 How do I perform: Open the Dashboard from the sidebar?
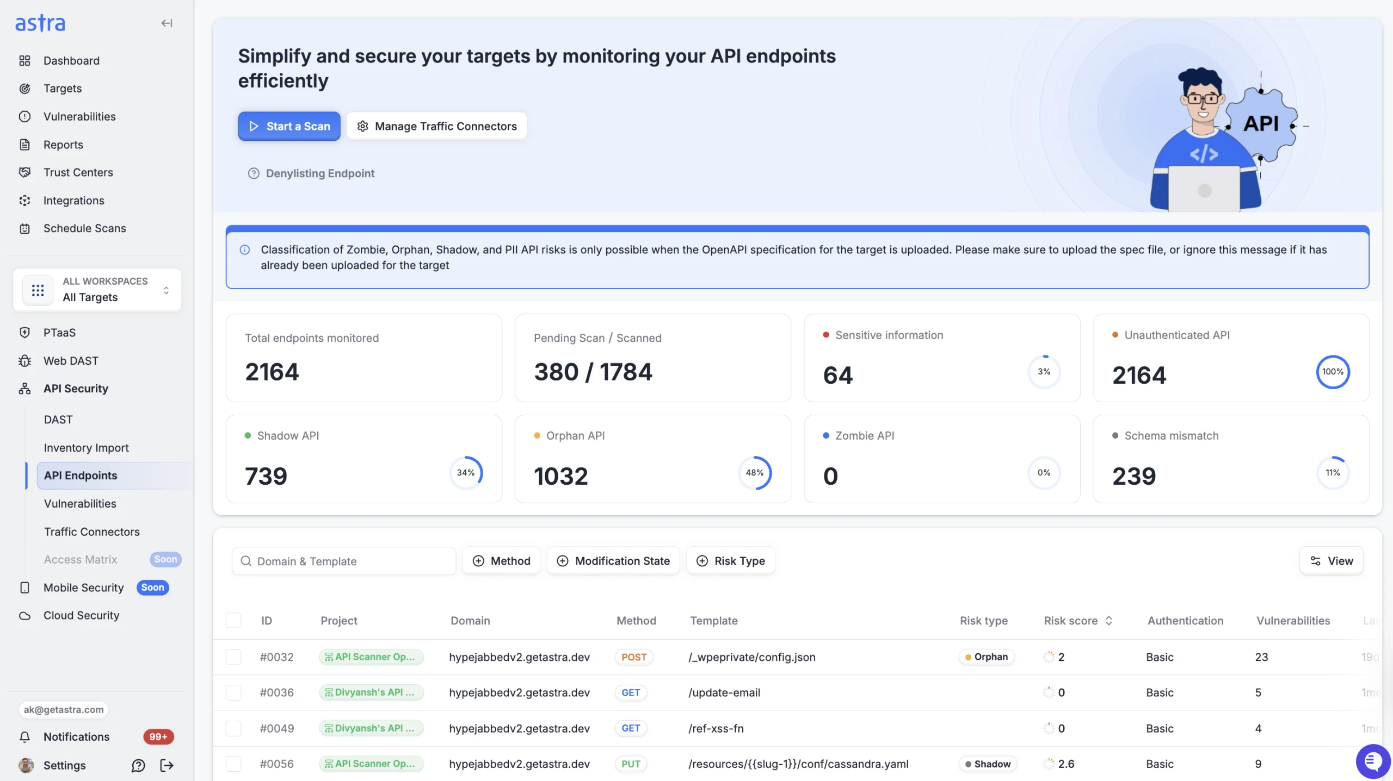[24, 60]
